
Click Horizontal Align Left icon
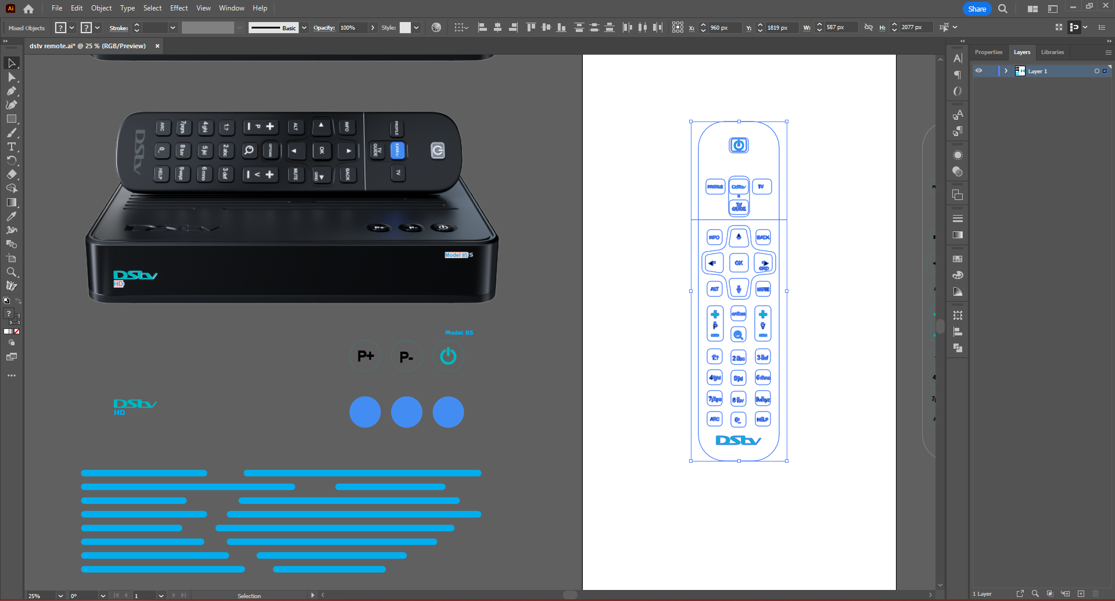(x=482, y=27)
